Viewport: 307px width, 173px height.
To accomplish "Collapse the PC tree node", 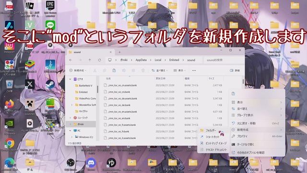I will click(x=70, y=131).
